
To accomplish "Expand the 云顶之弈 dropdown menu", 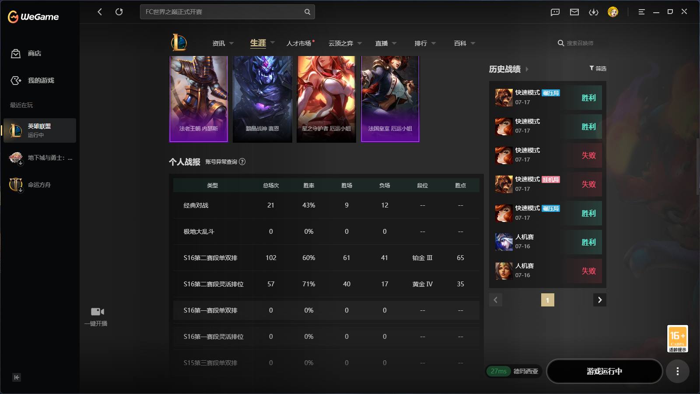I will pos(360,43).
